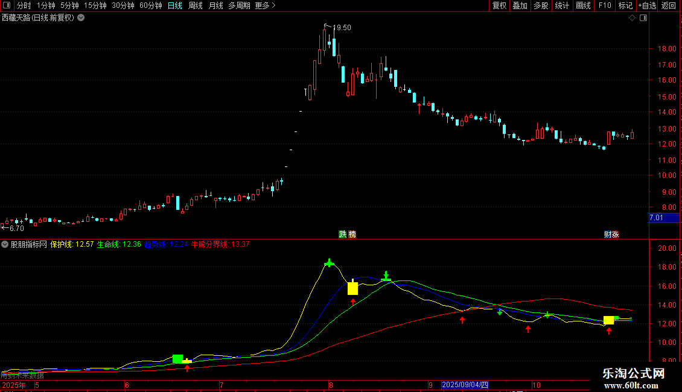This screenshot has width=682, height=392.
Task: Select the 日线 daily chart tab
Action: point(175,5)
